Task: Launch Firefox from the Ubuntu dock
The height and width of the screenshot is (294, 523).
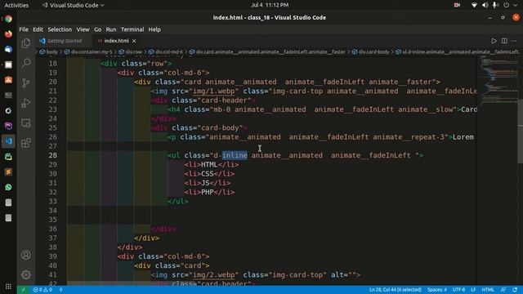Action: tap(8, 34)
